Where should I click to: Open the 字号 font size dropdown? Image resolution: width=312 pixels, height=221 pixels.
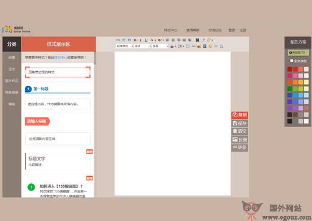[x=160, y=46]
